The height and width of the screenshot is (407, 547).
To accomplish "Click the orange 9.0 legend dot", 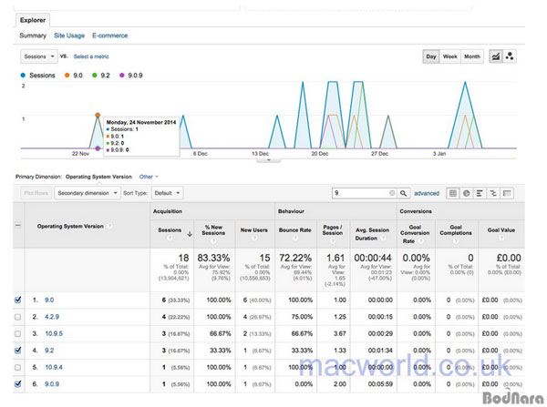I will click(67, 76).
